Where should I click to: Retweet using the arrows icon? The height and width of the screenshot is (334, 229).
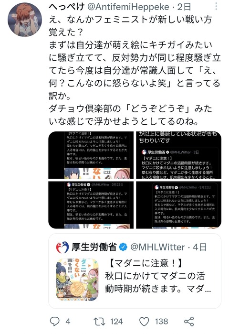coord(100,322)
